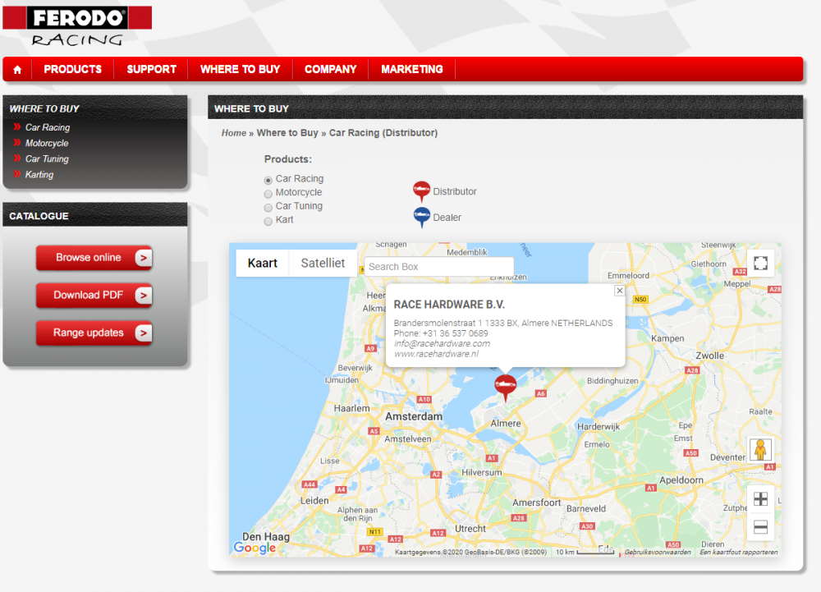
Task: Switch map to Kaart view
Action: pyautogui.click(x=263, y=263)
